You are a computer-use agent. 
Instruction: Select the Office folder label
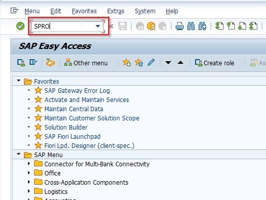pos(53,173)
